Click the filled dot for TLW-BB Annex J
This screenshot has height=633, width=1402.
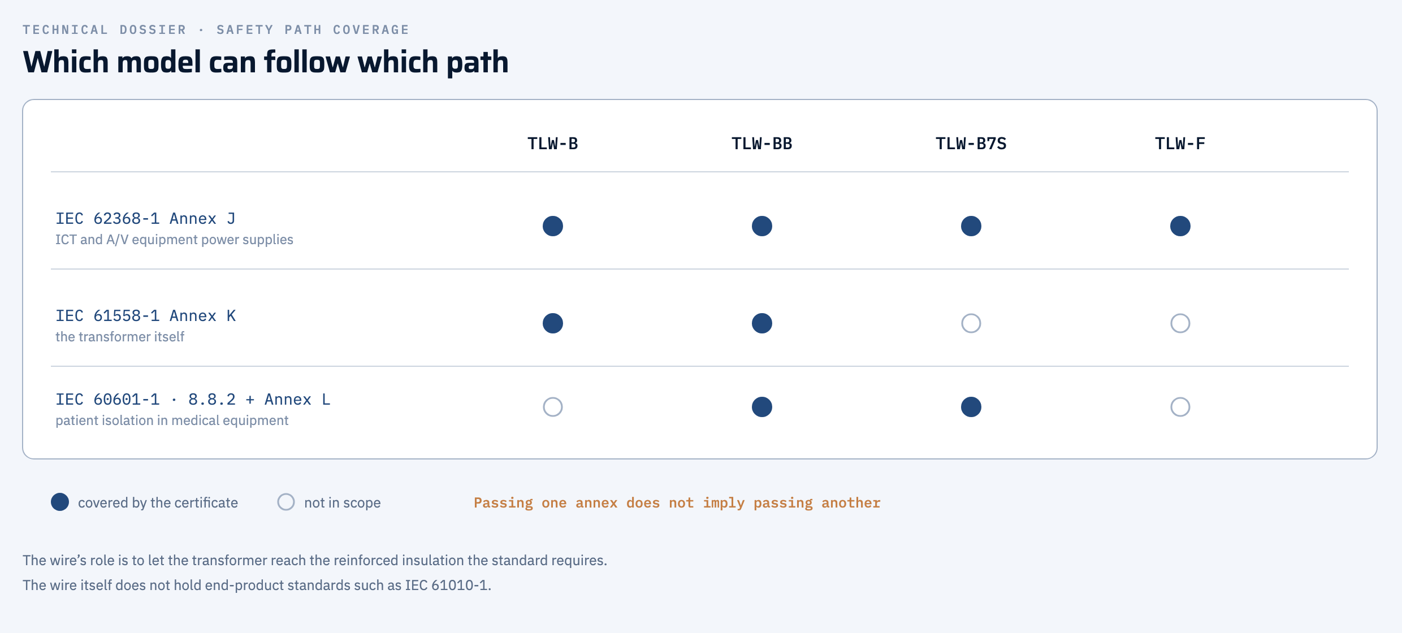click(762, 226)
